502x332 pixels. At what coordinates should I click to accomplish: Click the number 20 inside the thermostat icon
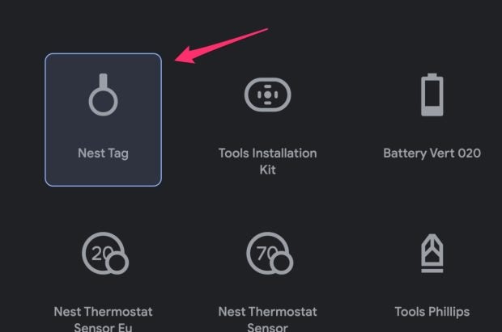coord(100,254)
